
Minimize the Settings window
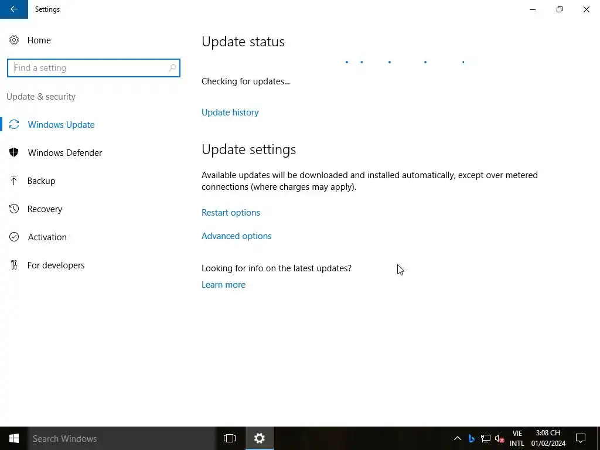(532, 9)
